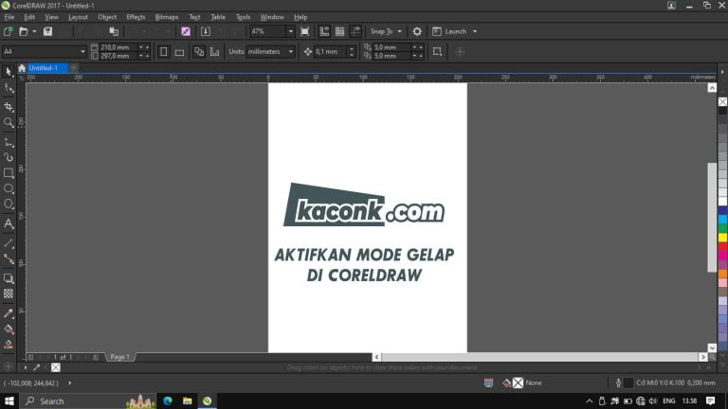
Task: Add new document tab with plus
Action: 73,68
